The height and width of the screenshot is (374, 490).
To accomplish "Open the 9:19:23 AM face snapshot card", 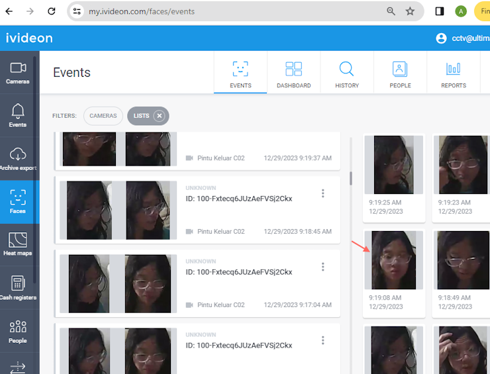I will (x=462, y=178).
